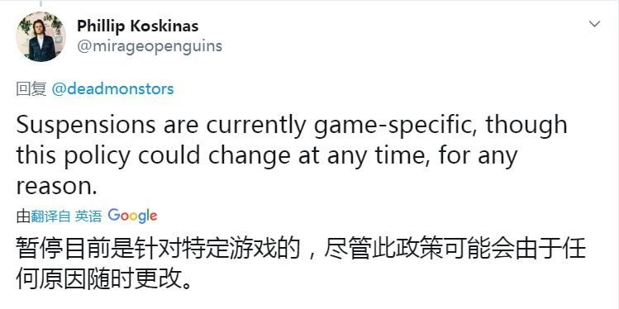The height and width of the screenshot is (309, 619).
Task: Click the 由 character before the translation credit
Action: pyautogui.click(x=23, y=216)
